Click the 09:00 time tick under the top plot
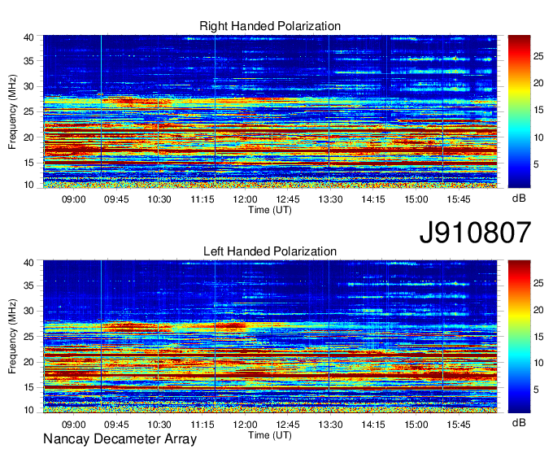 tap(74, 199)
